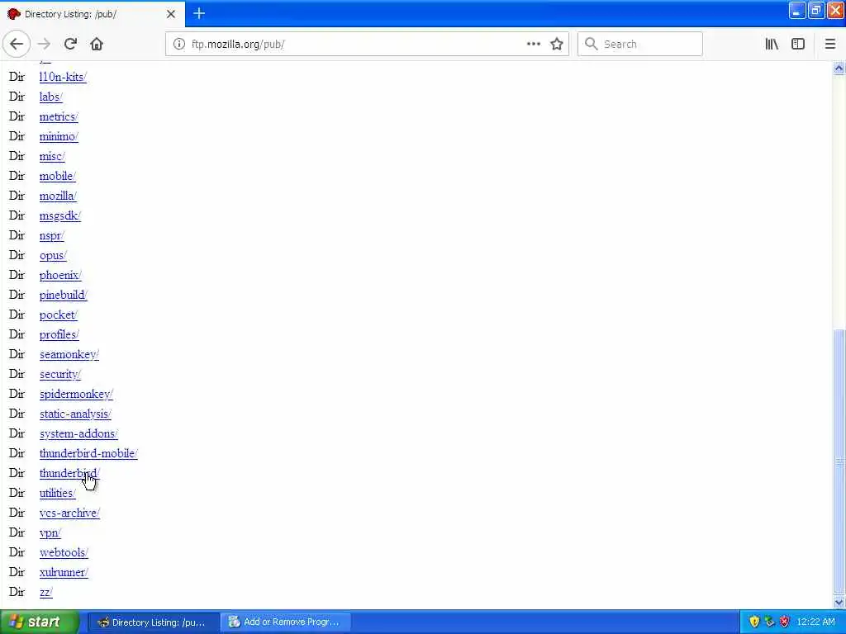The width and height of the screenshot is (846, 634).
Task: Open the nspr/ directory
Action: [52, 235]
